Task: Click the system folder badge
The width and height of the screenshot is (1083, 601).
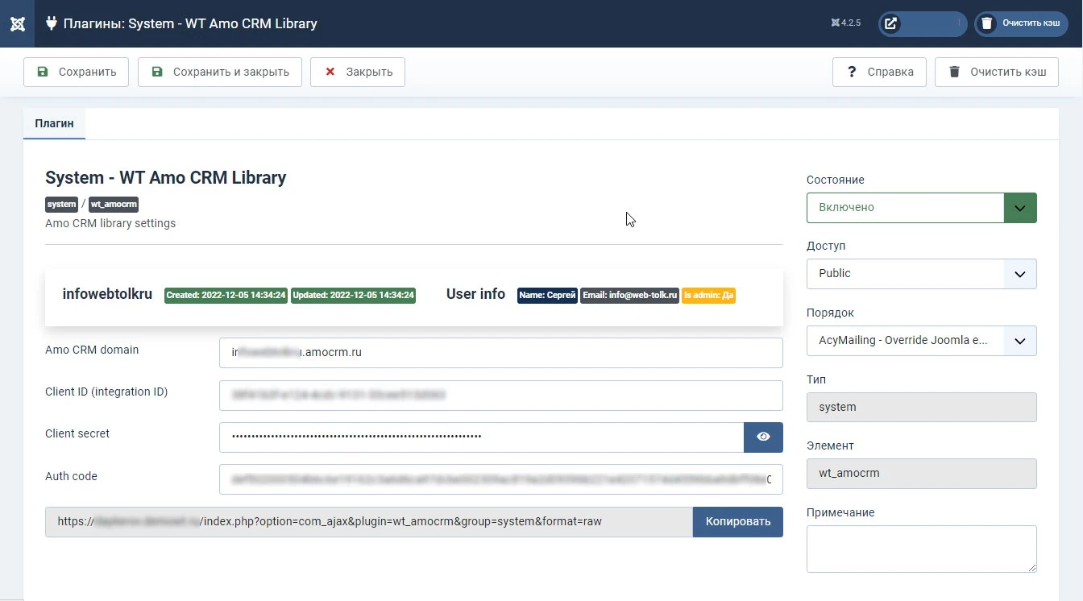Action: point(61,204)
